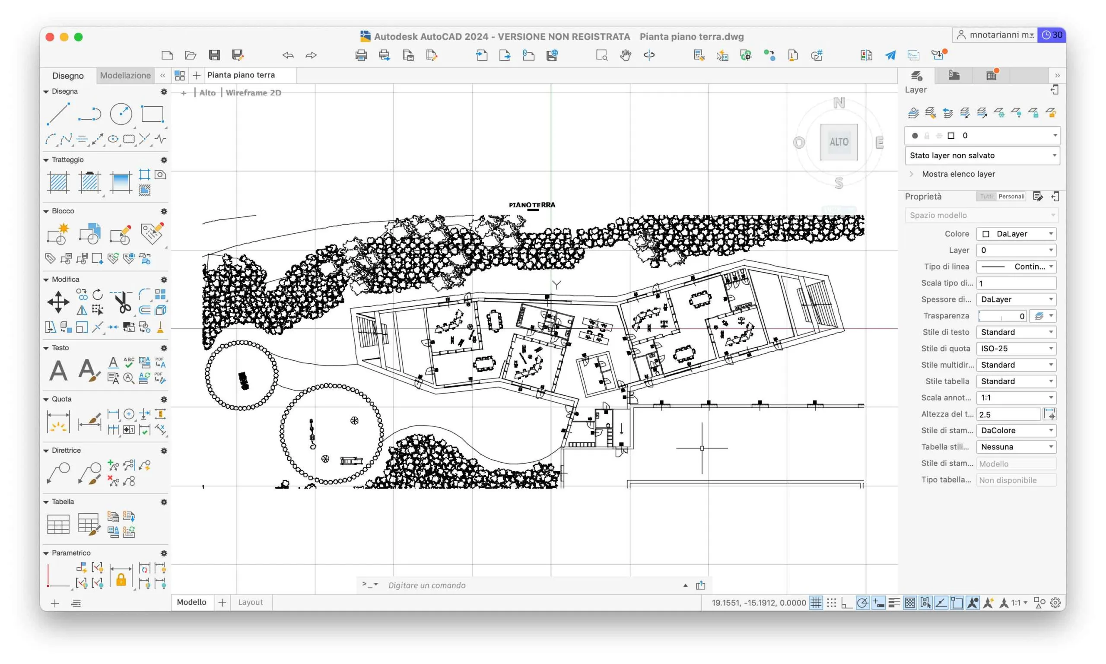Toggle snap mode in the status bar

831,603
